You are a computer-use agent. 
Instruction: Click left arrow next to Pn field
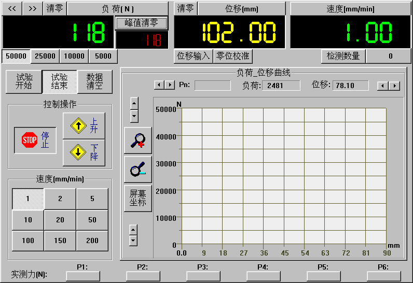tap(159, 85)
